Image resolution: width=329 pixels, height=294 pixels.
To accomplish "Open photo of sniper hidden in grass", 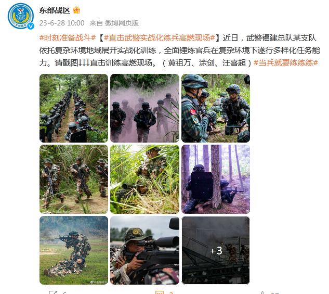I will [145, 179].
